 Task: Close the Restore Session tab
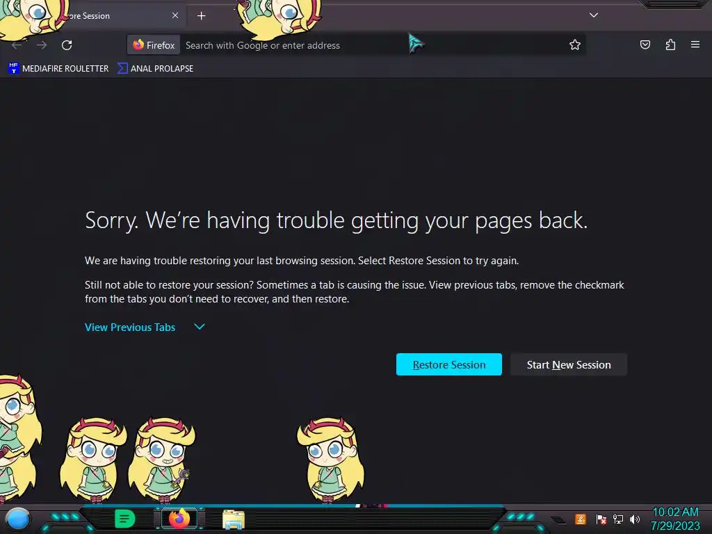(175, 15)
